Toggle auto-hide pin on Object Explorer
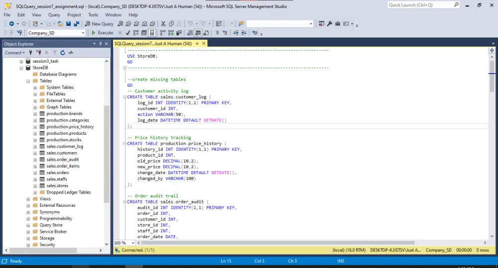This screenshot has height=268, width=498. [x=101, y=44]
